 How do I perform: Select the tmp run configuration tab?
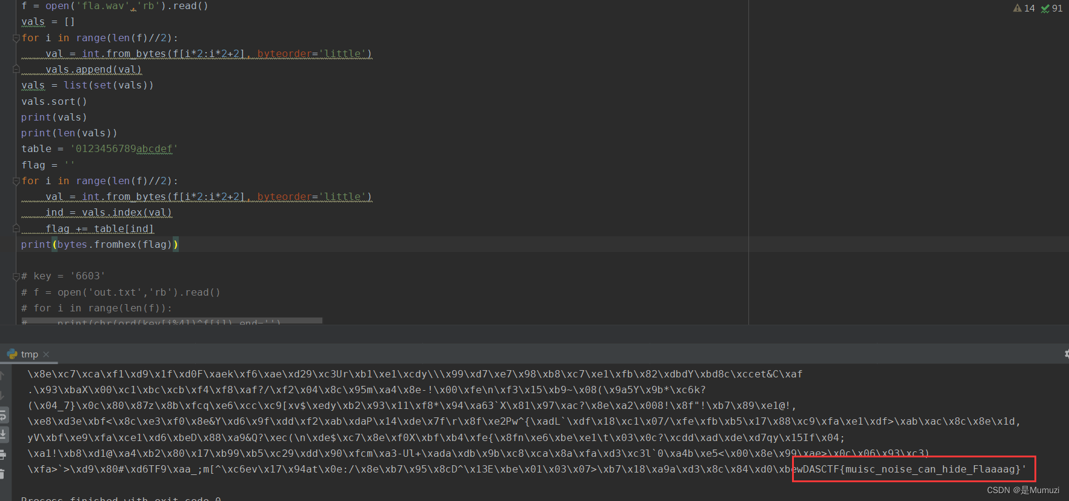(29, 354)
